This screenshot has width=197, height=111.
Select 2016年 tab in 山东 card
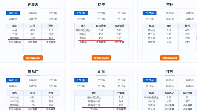coord(122,86)
